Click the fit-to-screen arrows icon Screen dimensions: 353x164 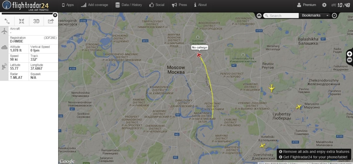coord(21,21)
